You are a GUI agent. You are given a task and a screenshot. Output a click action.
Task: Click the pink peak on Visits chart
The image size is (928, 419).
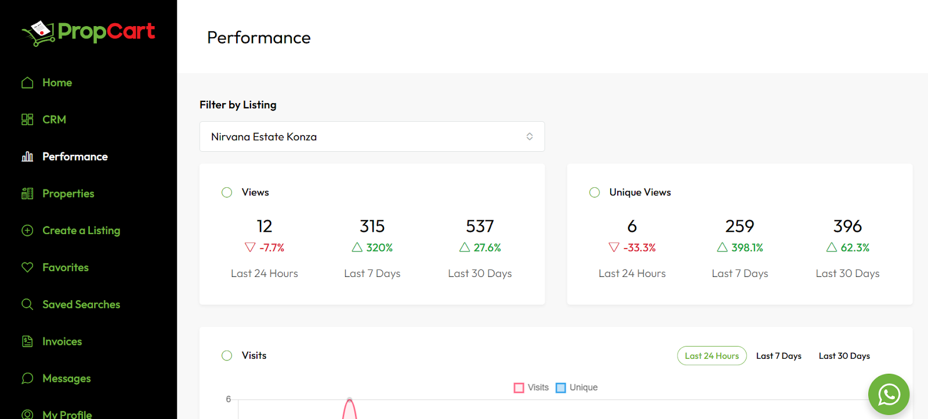[x=349, y=401]
